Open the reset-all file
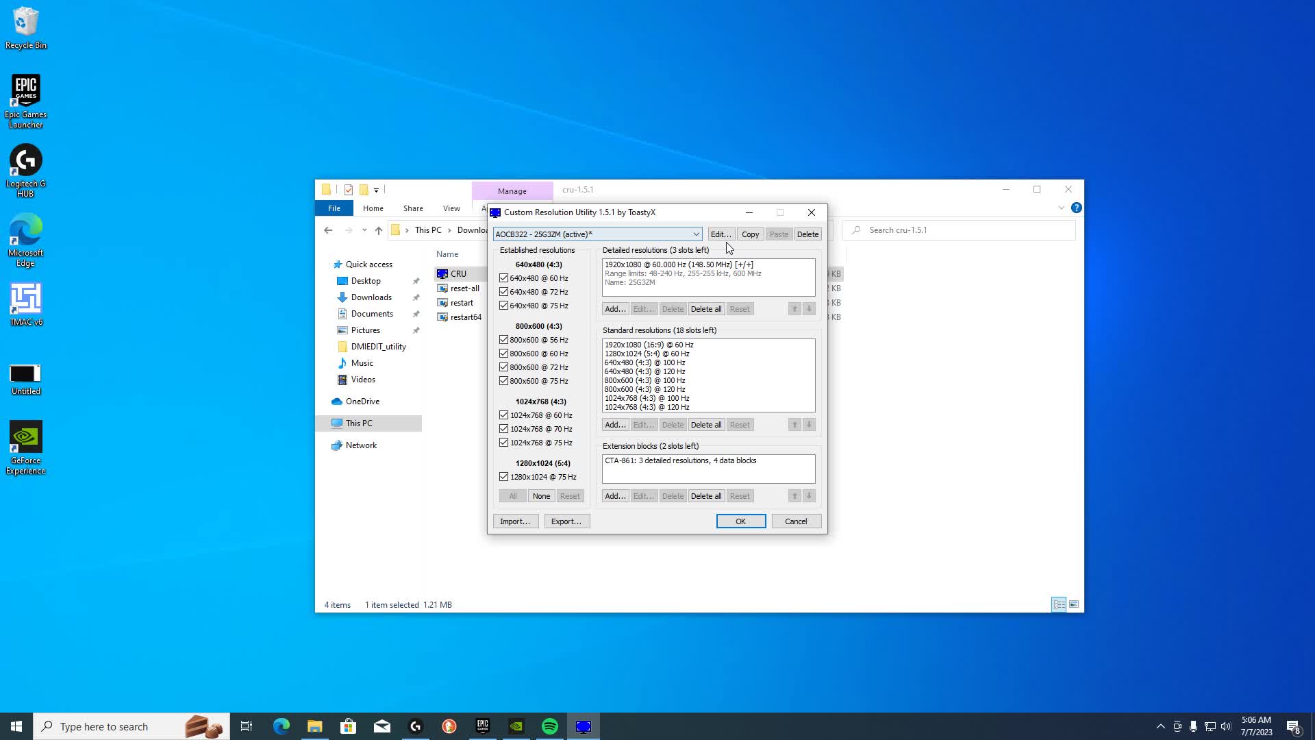1315x740 pixels. (x=464, y=288)
